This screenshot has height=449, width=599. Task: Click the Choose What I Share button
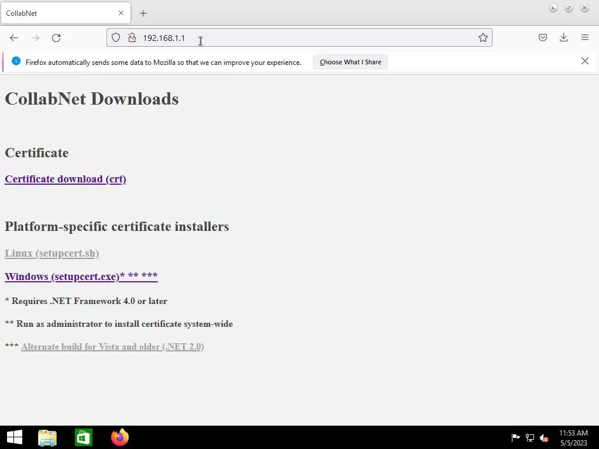[350, 62]
